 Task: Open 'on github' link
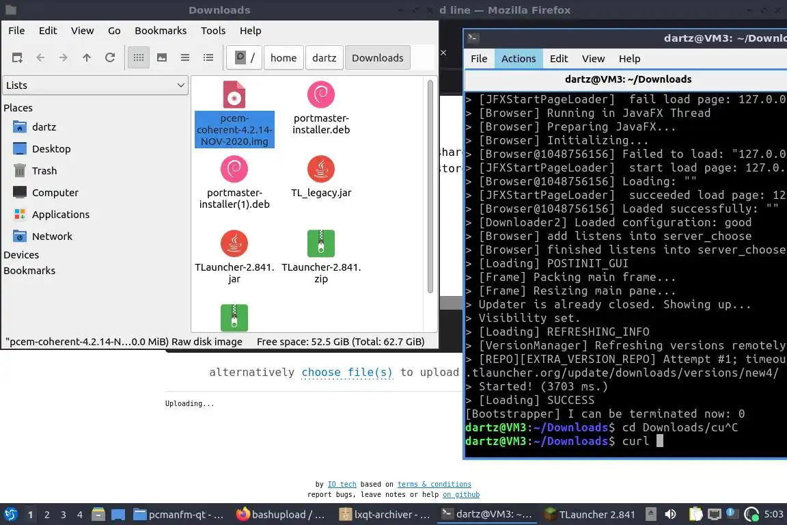point(460,495)
